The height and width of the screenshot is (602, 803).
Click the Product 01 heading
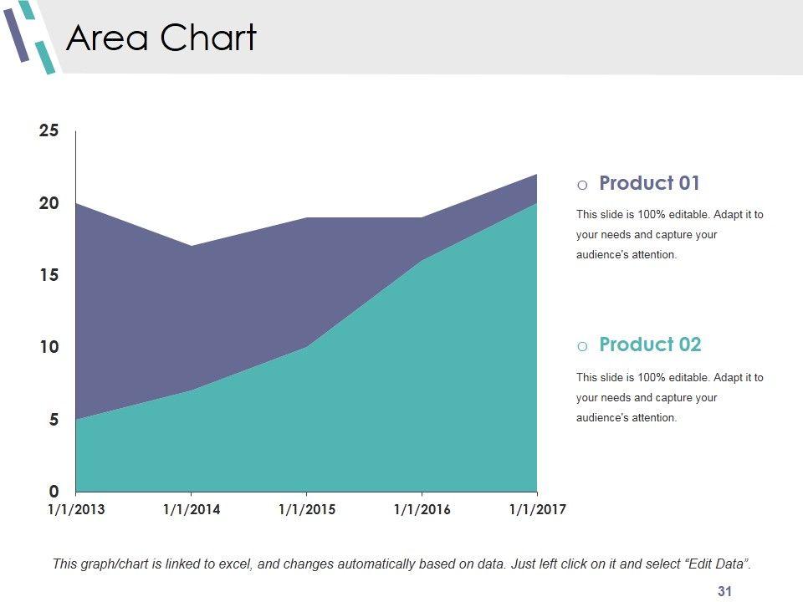649,183
